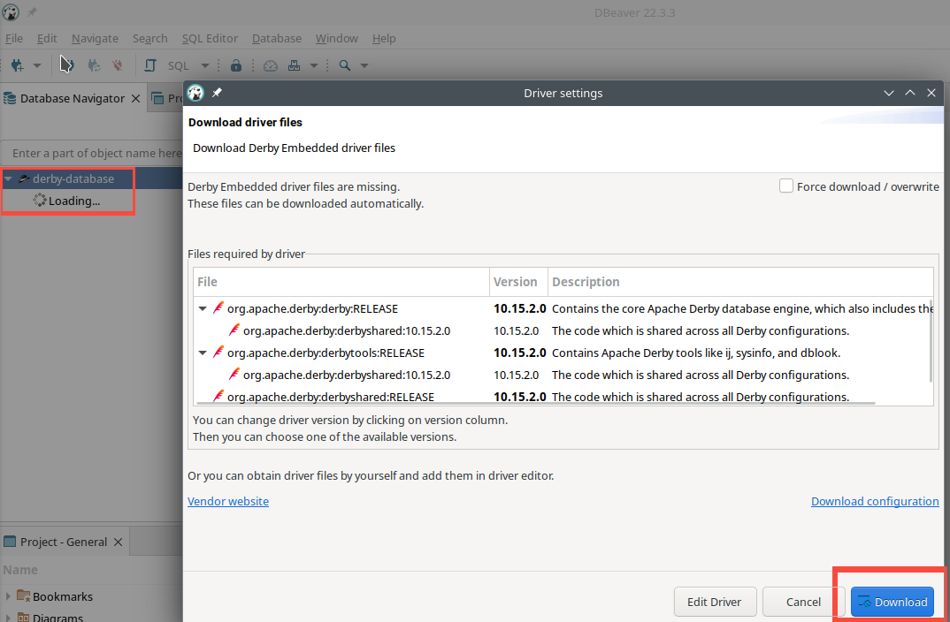Click the New Database Connection plug icon
950x622 pixels.
[x=17, y=65]
